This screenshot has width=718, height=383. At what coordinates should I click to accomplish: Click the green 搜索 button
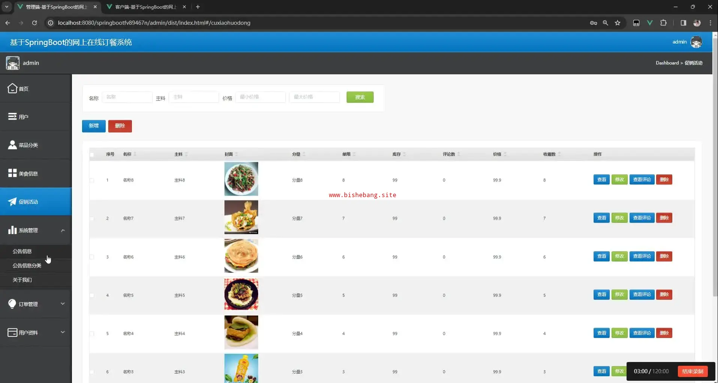coord(360,97)
